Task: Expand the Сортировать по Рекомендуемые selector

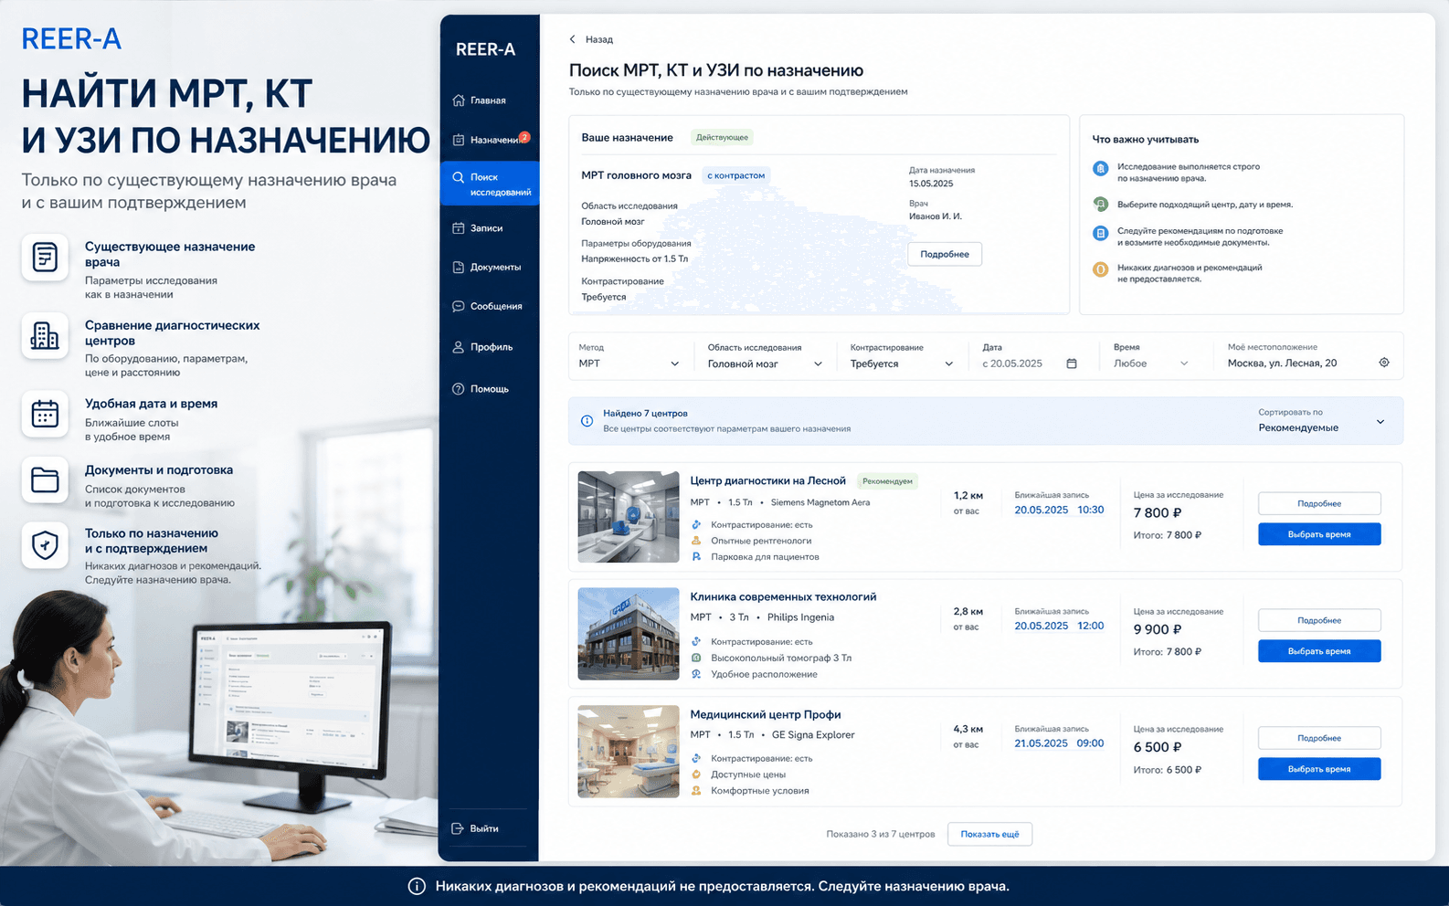Action: [x=1321, y=421]
